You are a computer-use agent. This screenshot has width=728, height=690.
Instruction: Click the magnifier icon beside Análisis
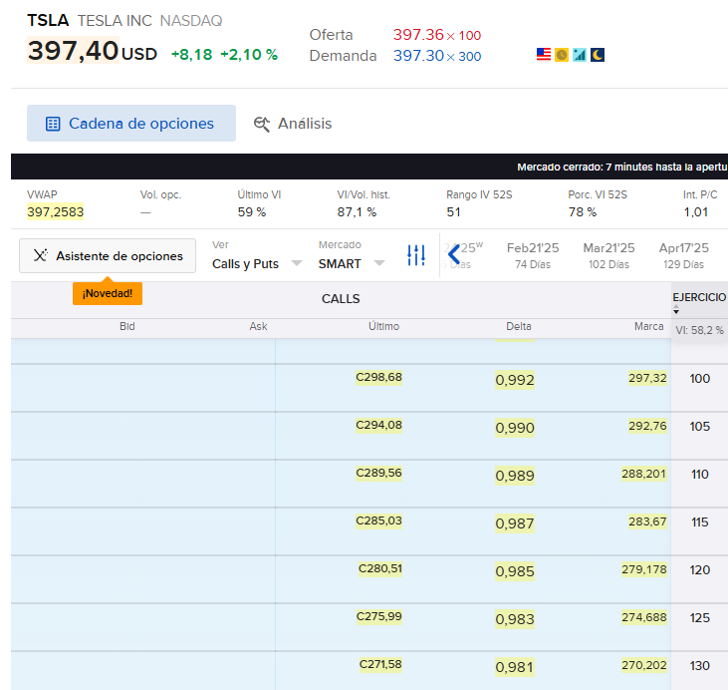pos(262,124)
